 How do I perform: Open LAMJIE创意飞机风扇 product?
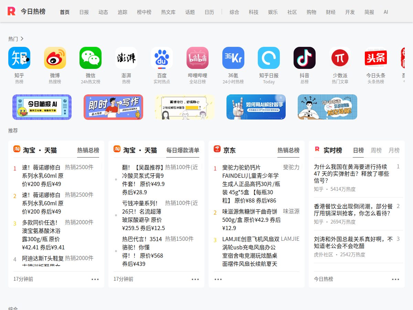click(251, 251)
